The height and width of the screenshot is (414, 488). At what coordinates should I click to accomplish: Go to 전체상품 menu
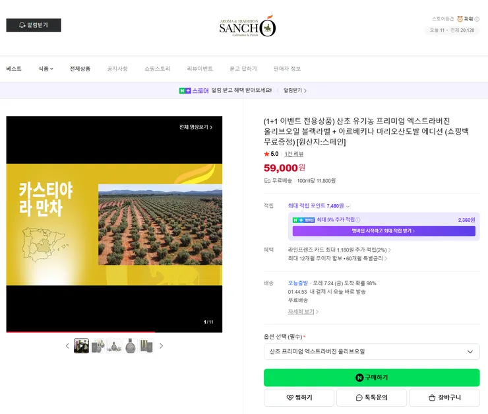coord(80,69)
